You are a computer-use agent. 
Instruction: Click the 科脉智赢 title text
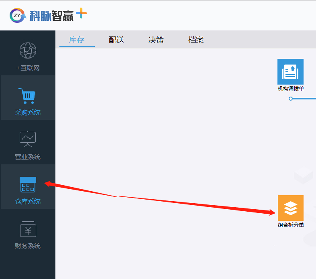coord(51,16)
